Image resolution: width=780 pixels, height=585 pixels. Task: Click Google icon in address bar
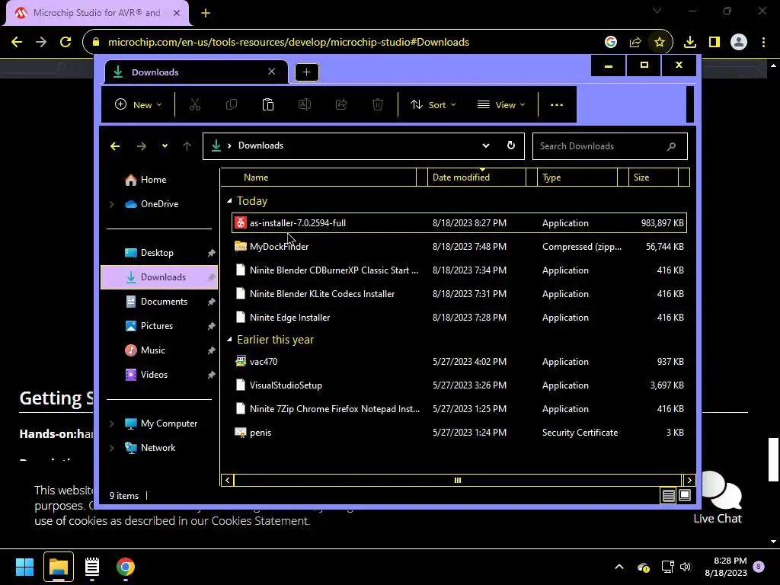click(611, 43)
